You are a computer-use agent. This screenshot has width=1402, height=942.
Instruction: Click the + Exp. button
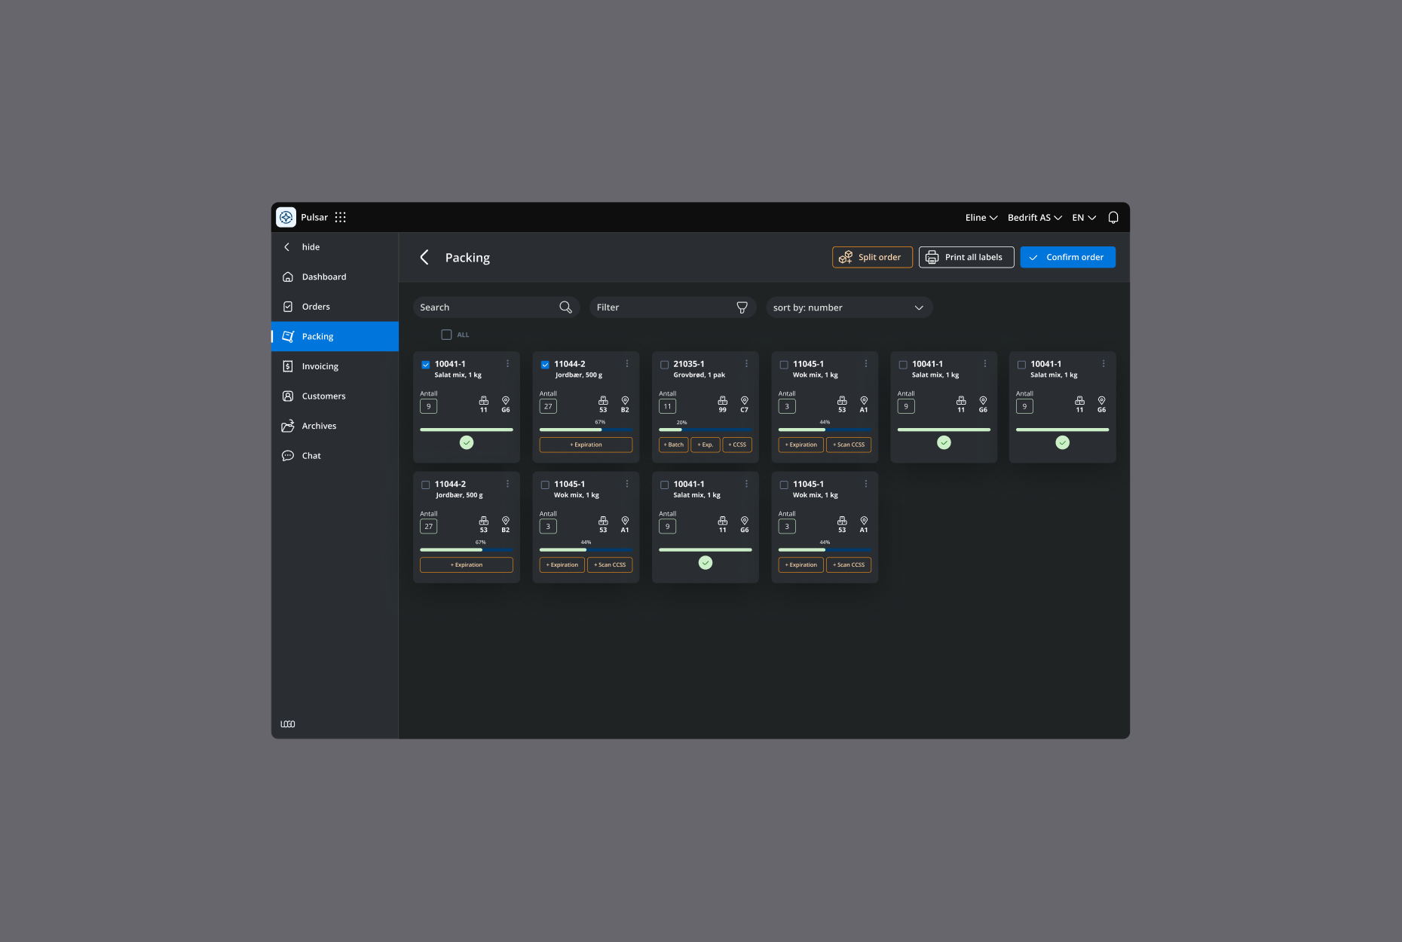(706, 445)
